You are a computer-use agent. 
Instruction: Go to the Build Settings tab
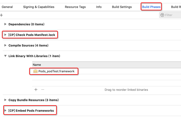(x=122, y=7)
